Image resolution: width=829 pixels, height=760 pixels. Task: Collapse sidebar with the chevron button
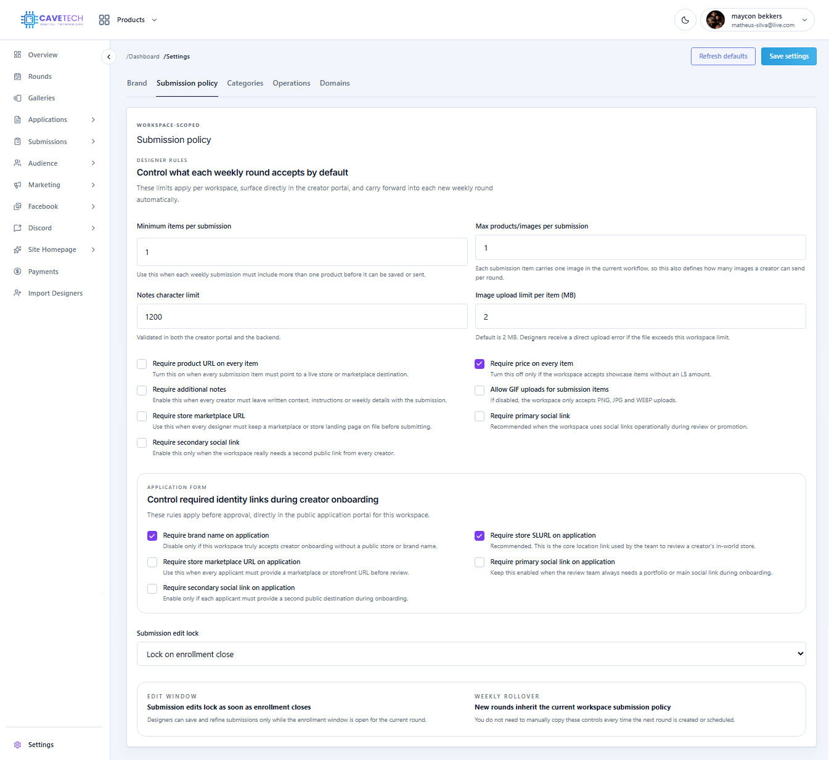click(x=108, y=57)
